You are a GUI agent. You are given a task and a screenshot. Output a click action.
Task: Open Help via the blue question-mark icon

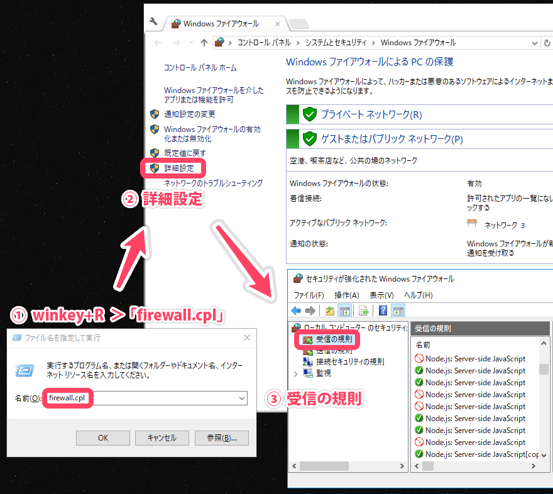click(x=383, y=310)
